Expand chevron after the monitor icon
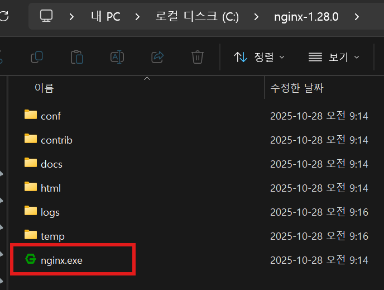The image size is (384, 290). [71, 17]
